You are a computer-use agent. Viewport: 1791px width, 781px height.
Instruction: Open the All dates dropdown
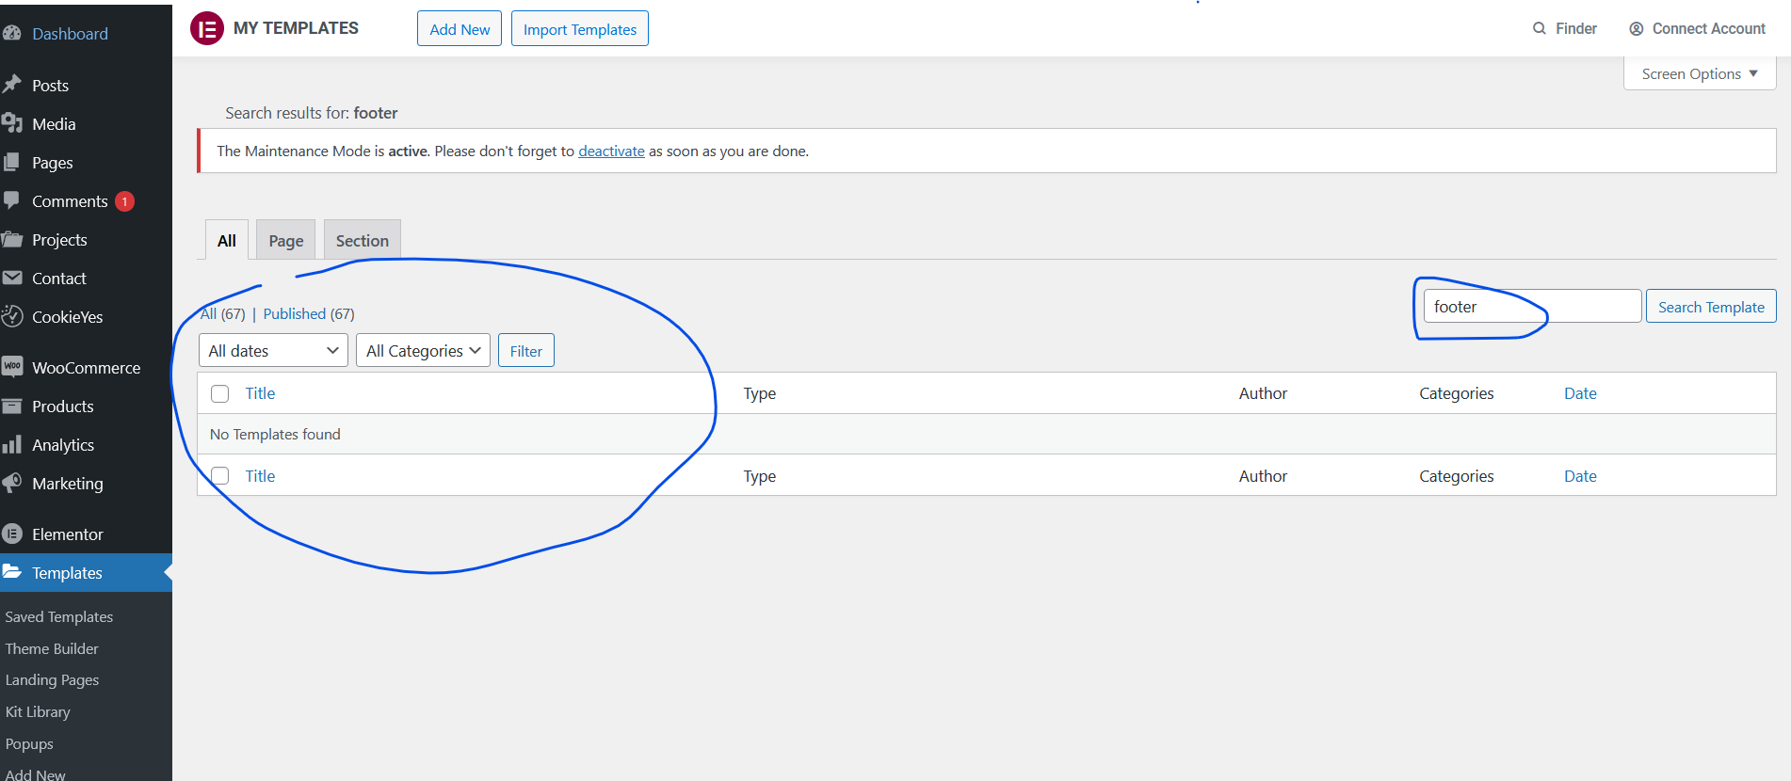273,350
